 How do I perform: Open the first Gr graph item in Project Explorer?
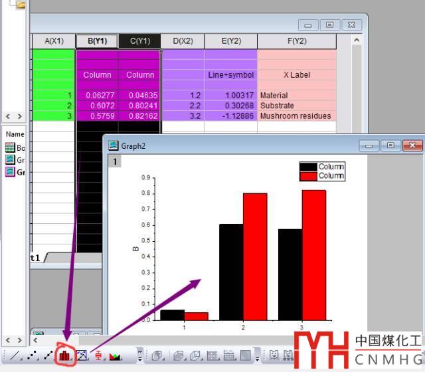(x=15, y=159)
